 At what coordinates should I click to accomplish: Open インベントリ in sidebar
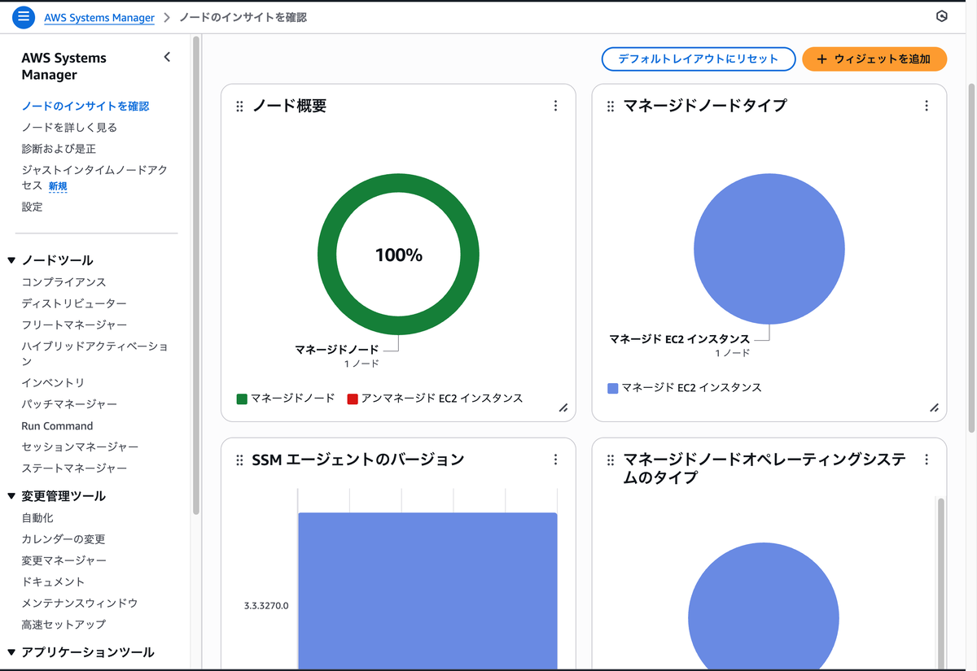pos(53,382)
